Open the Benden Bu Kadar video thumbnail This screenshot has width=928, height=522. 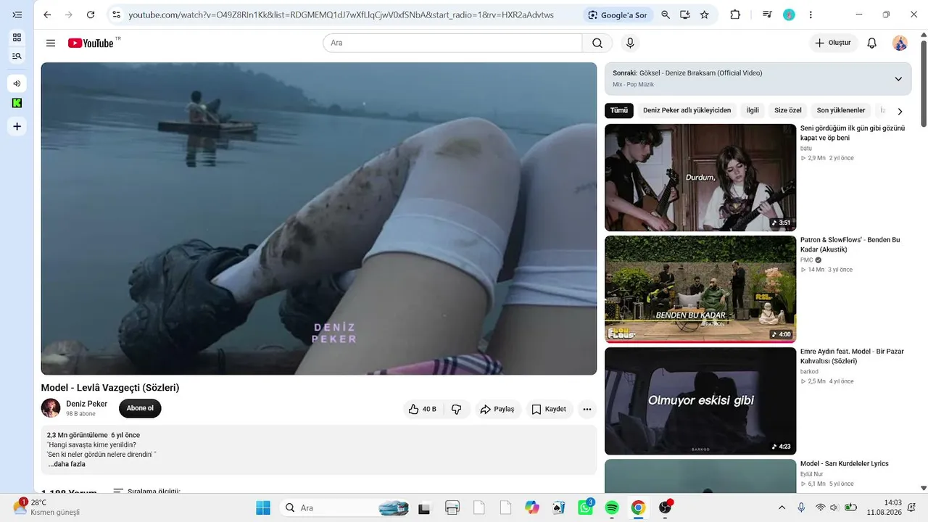700,289
